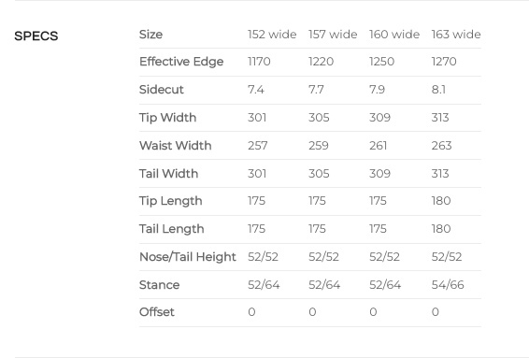Viewport: 529px width, 358px height.
Task: Select the Tail Width row label
Action: [x=168, y=174]
